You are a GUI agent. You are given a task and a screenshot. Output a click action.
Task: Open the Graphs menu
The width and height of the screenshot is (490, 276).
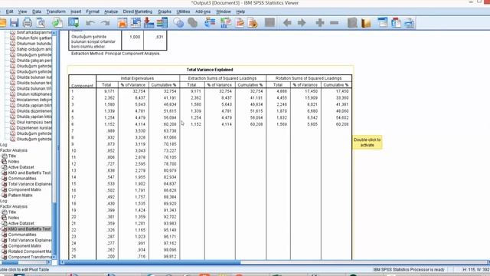click(x=165, y=11)
